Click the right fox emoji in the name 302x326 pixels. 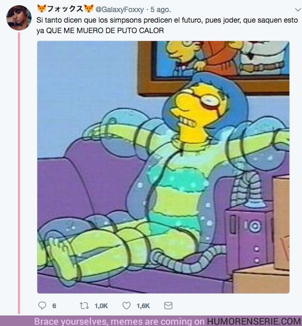coord(89,9)
